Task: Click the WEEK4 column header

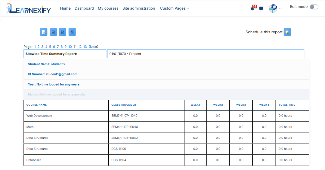Action: [264, 105]
